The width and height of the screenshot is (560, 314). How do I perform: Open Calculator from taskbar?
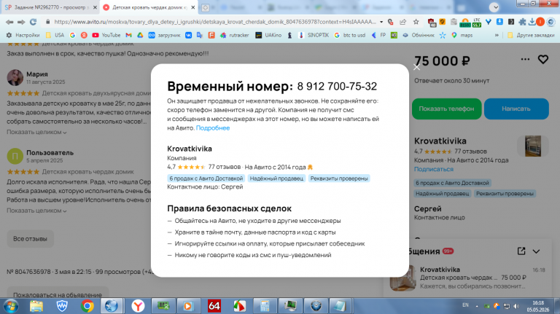click(x=264, y=306)
